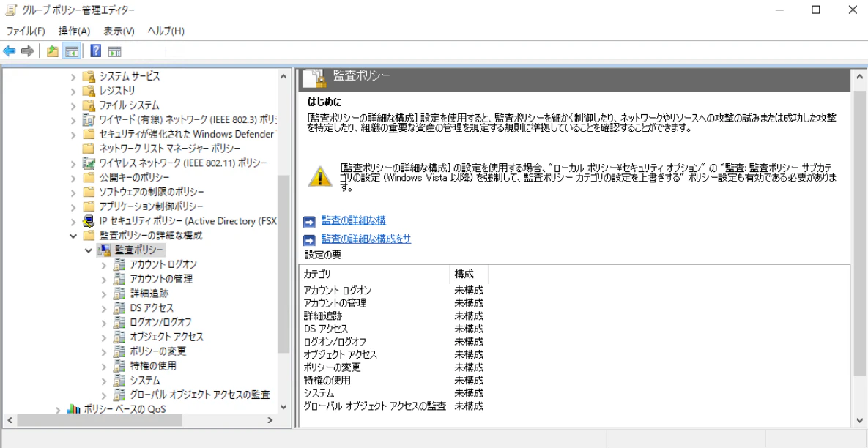868x448 pixels.
Task: Click the アカウント ログオン icon in tree
Action: [x=119, y=264]
